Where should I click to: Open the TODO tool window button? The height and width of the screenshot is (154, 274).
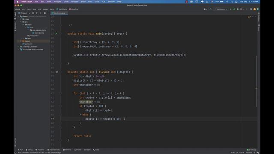pos(87,150)
